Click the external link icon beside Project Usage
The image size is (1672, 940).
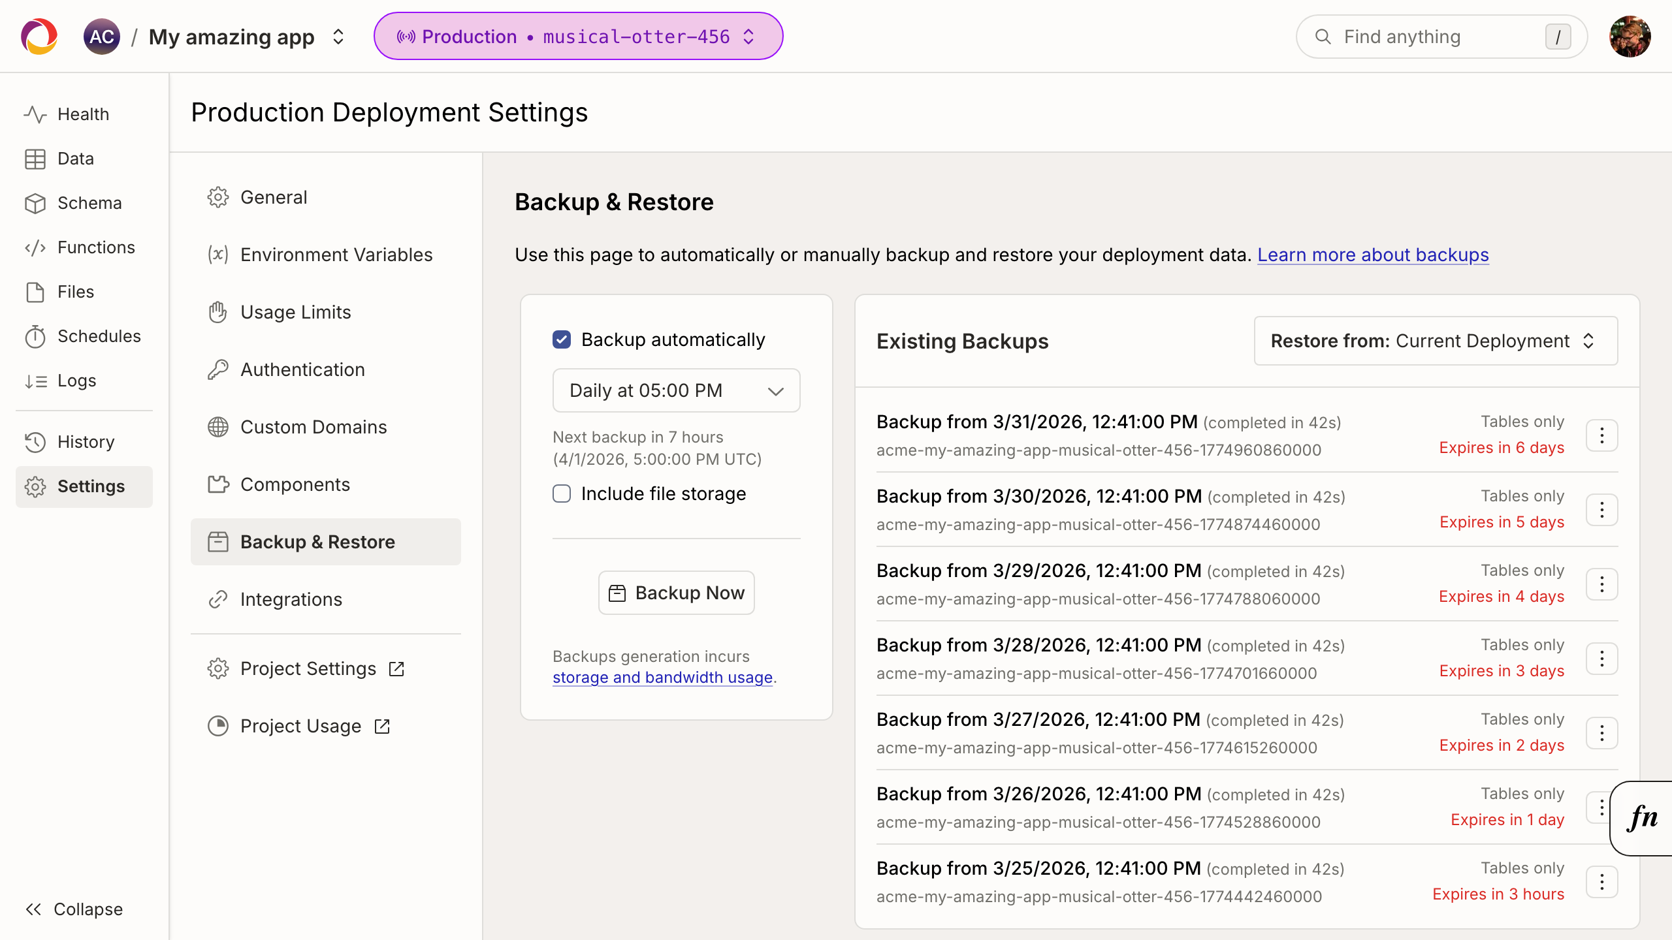(x=382, y=726)
